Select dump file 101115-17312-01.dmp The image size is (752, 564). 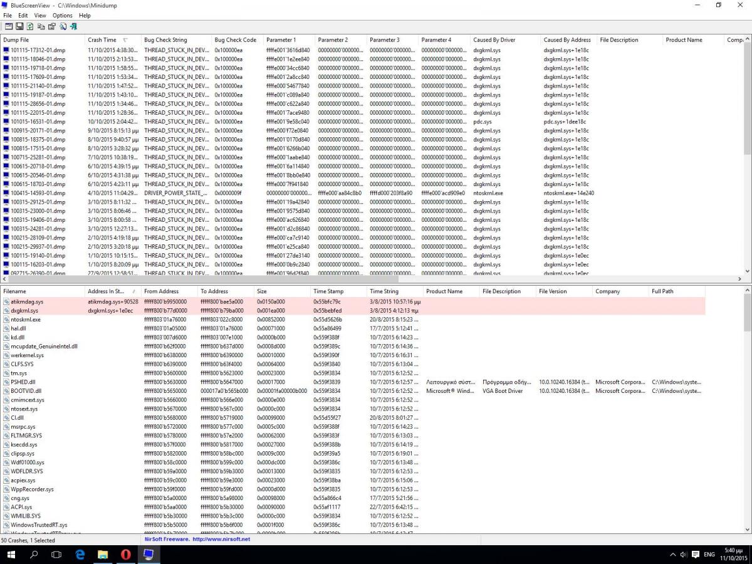point(38,50)
